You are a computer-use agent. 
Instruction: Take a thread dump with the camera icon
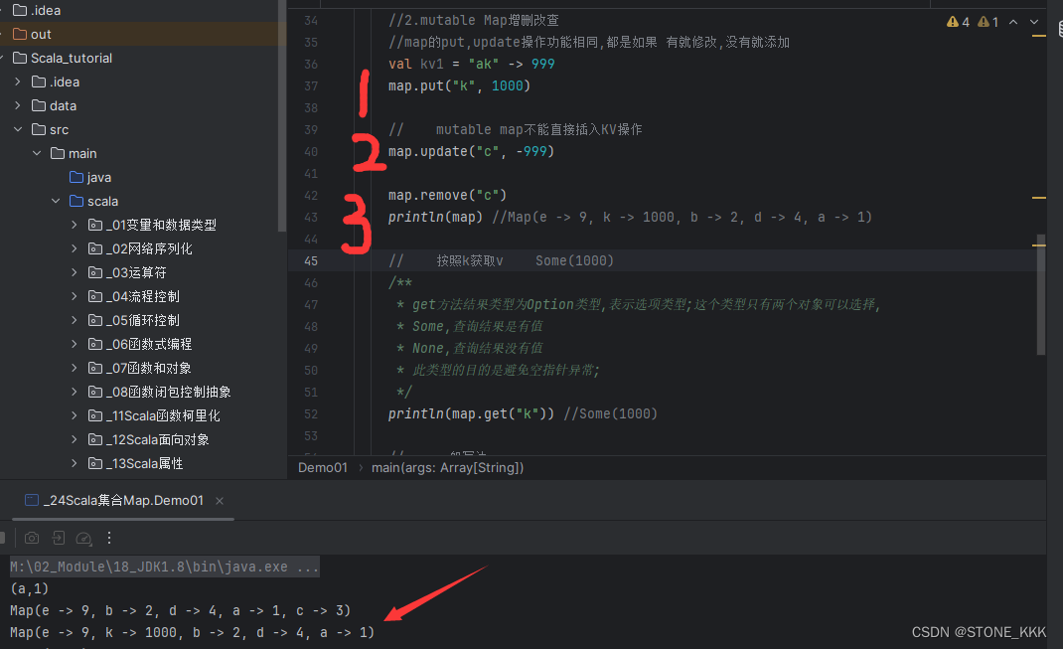tap(32, 537)
